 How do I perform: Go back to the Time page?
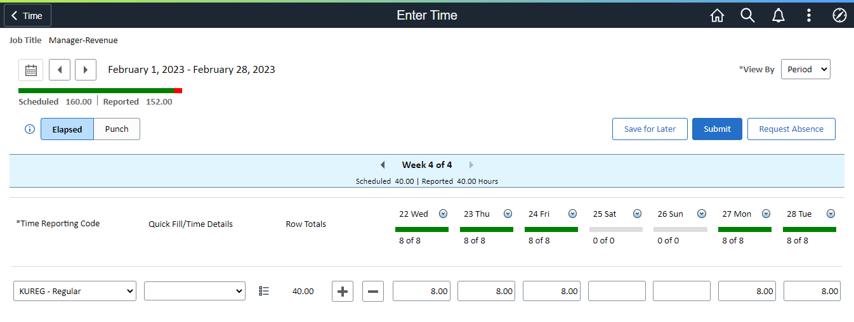click(27, 16)
